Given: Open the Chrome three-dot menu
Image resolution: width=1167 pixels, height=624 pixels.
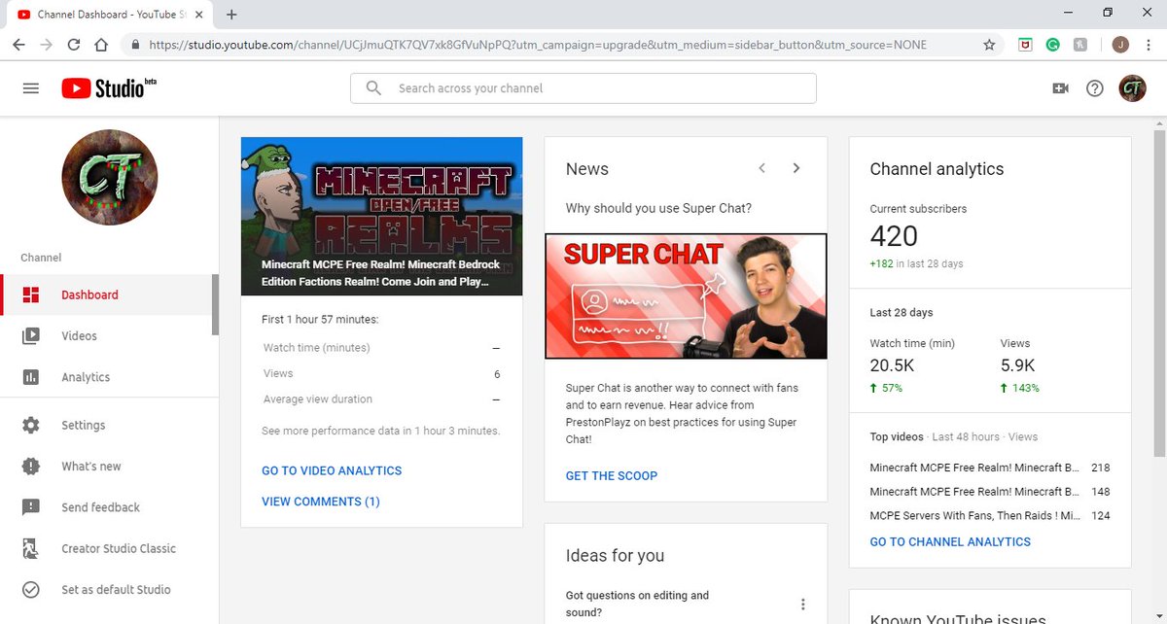Looking at the screenshot, I should tap(1149, 45).
